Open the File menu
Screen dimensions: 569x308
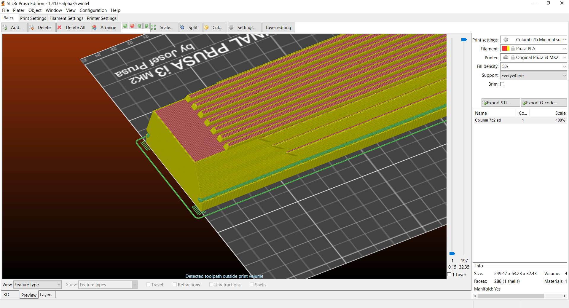5,10
